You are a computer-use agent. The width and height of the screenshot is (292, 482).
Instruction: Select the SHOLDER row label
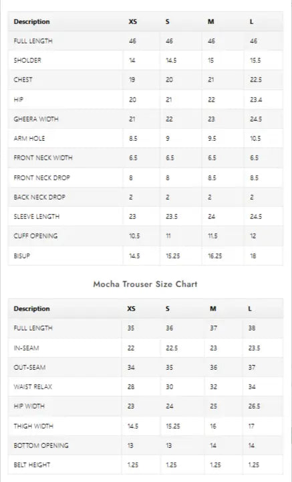27,60
